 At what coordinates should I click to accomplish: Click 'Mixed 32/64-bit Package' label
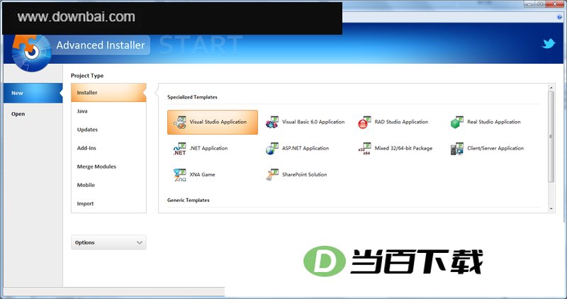(403, 148)
